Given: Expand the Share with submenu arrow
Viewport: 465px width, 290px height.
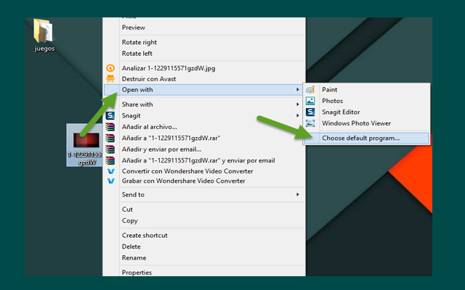Looking at the screenshot, I should tap(298, 104).
